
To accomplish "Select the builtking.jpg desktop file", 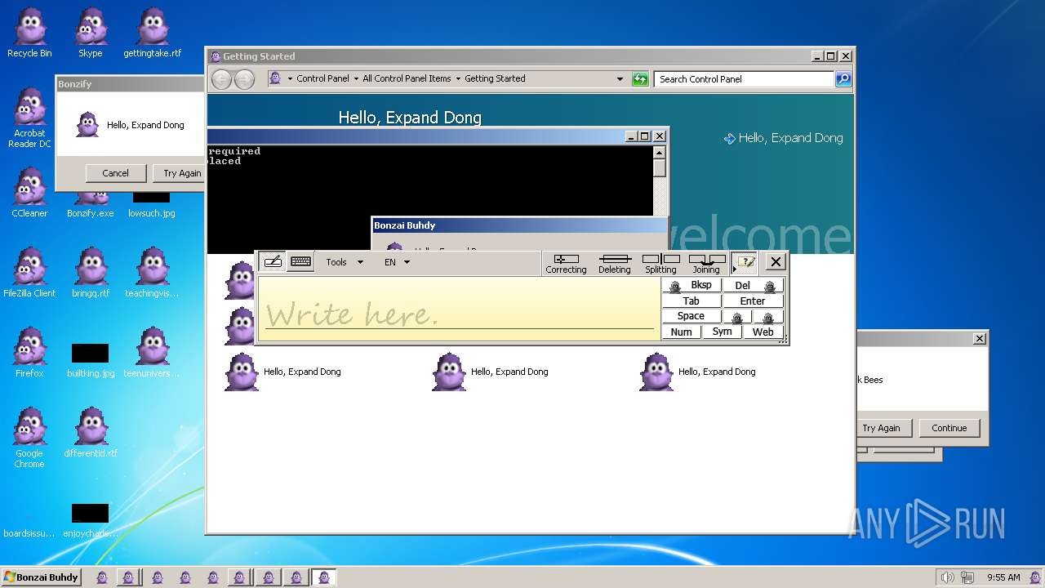I will [91, 360].
